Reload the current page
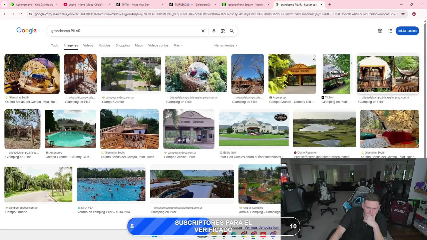 (x=21, y=14)
